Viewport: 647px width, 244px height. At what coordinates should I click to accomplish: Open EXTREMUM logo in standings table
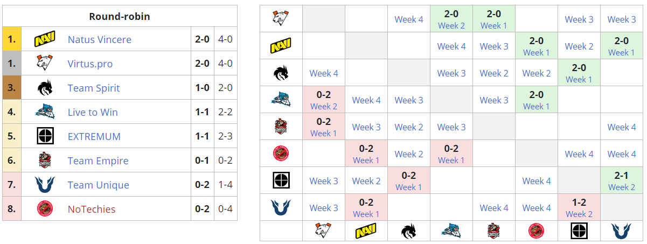coord(45,137)
